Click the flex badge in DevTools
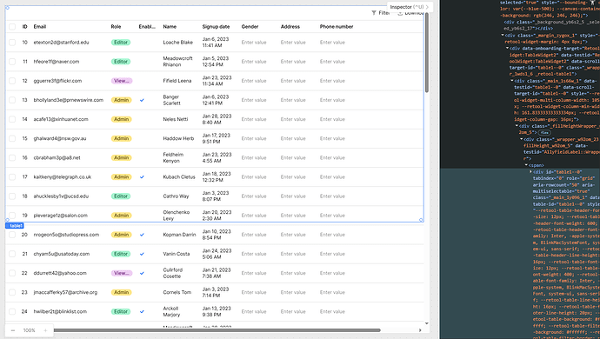Image resolution: width=600 pixels, height=339 pixels. tap(544, 132)
